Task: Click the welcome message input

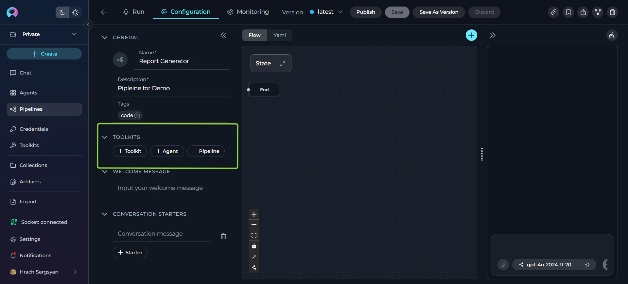Action: coord(171,188)
